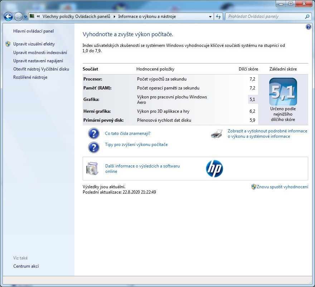Click the question mark icon beside 'Co tato čísla znamenají?'

coord(94,133)
